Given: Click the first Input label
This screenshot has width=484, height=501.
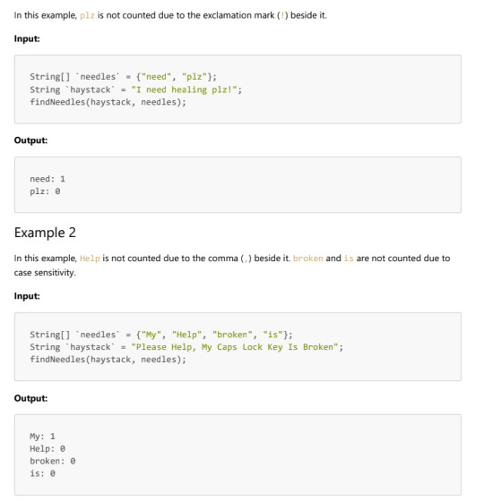Looking at the screenshot, I should click(x=27, y=38).
